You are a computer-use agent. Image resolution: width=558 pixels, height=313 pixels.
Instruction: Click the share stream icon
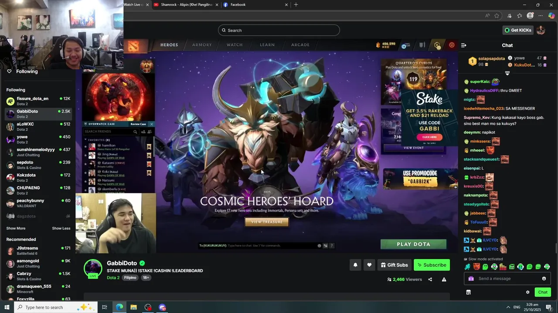[x=430, y=280]
